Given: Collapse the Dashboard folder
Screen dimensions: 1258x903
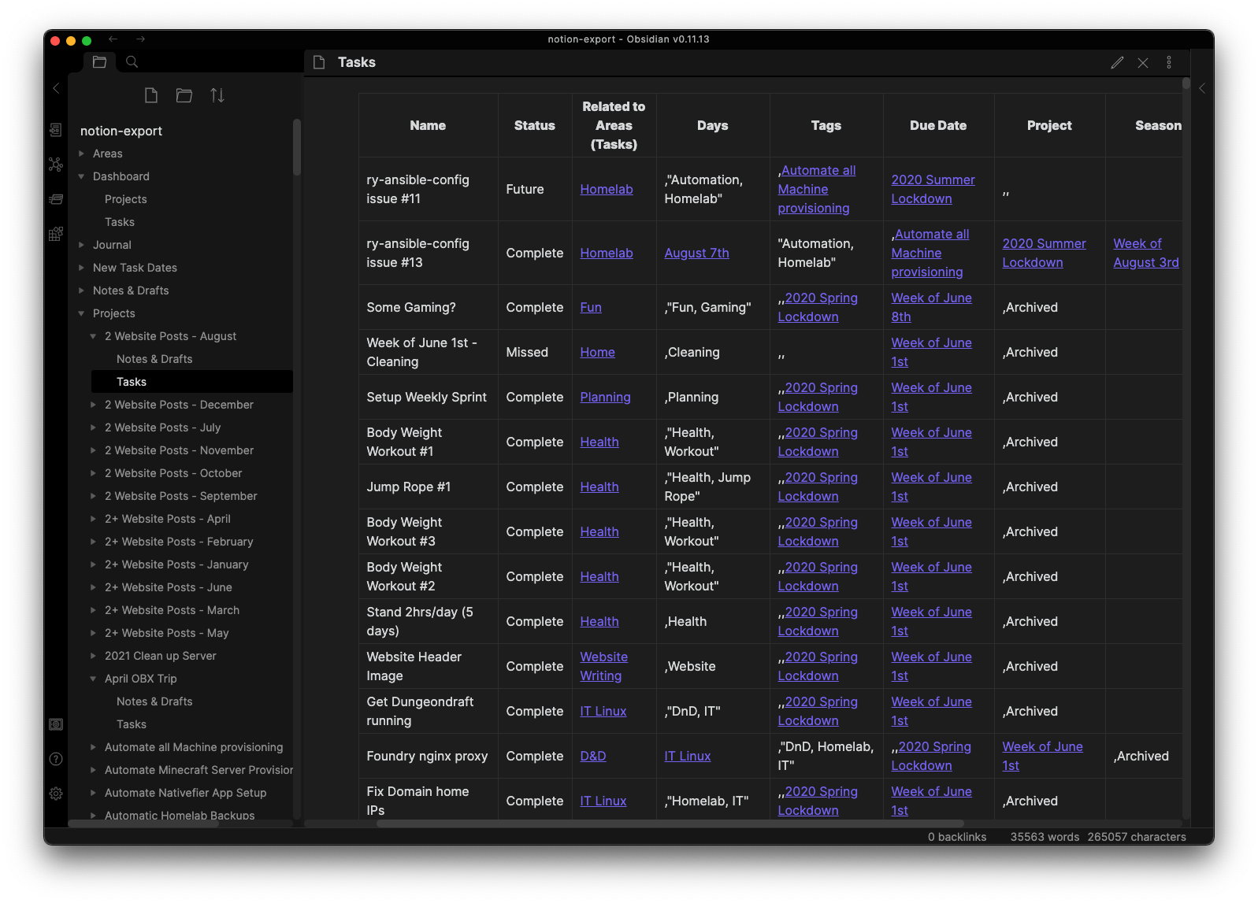Looking at the screenshot, I should (x=121, y=176).
